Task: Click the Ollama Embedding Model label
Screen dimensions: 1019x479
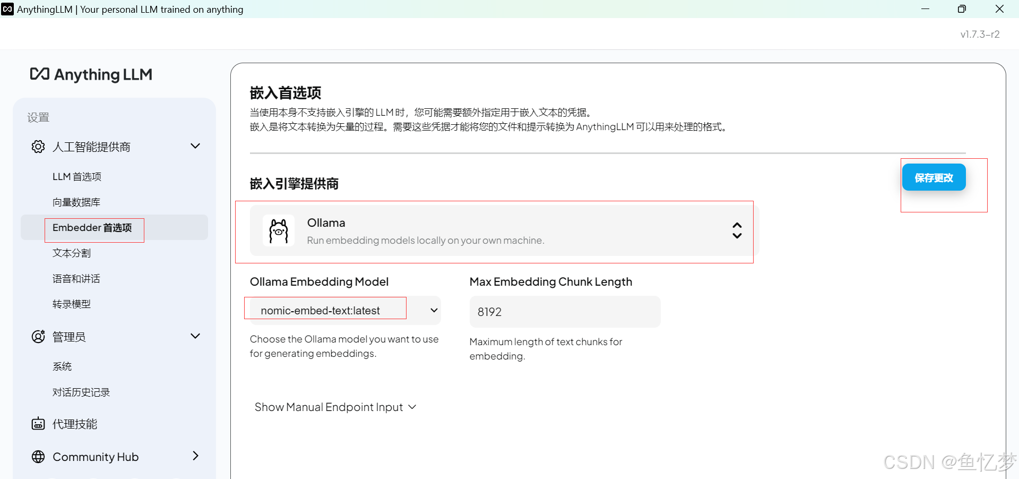Action: (319, 282)
